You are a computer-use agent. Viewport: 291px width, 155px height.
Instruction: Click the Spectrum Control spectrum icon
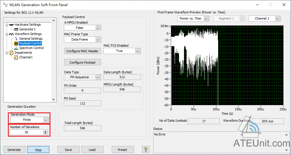click(16, 48)
